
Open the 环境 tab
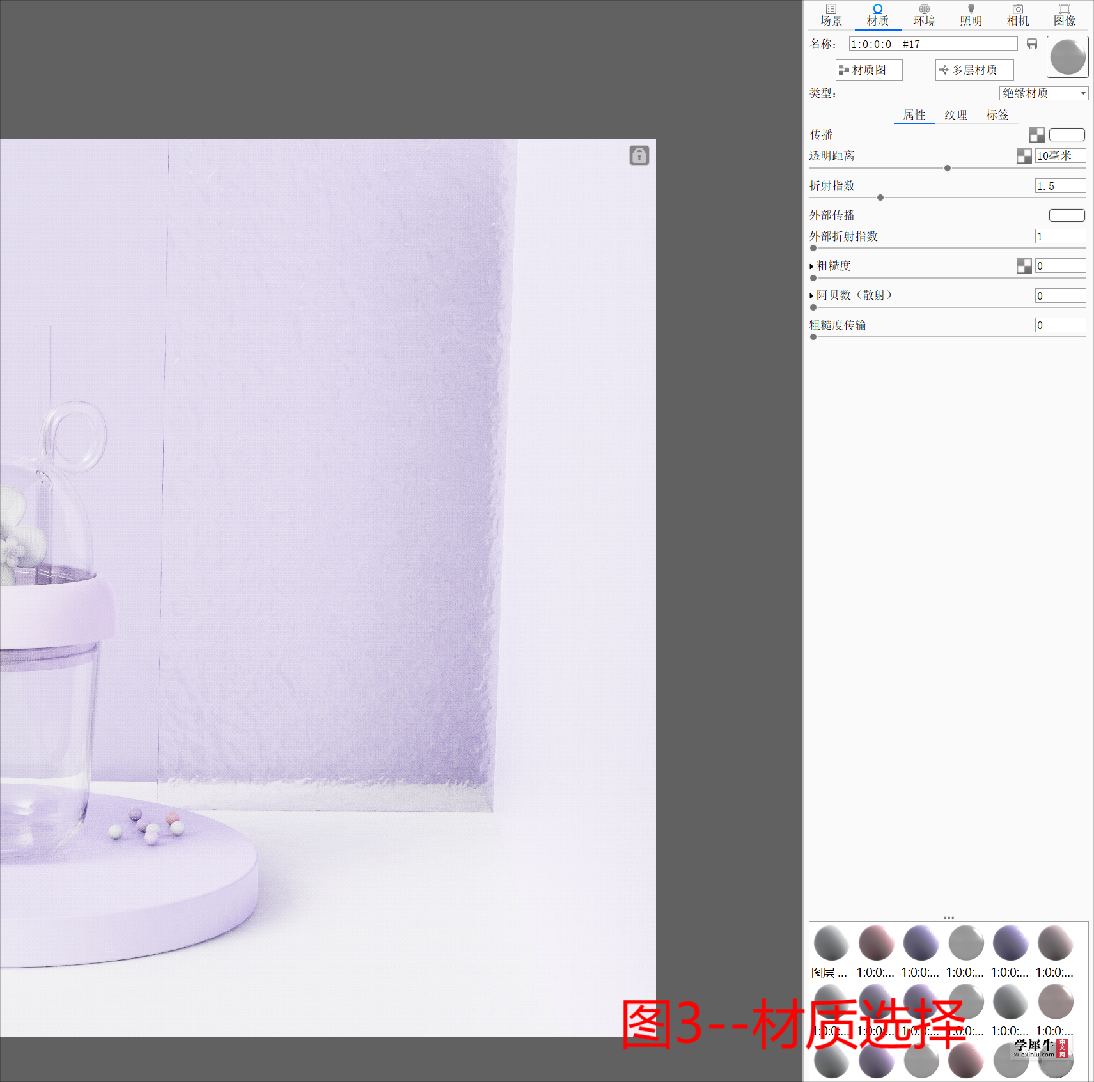click(924, 15)
